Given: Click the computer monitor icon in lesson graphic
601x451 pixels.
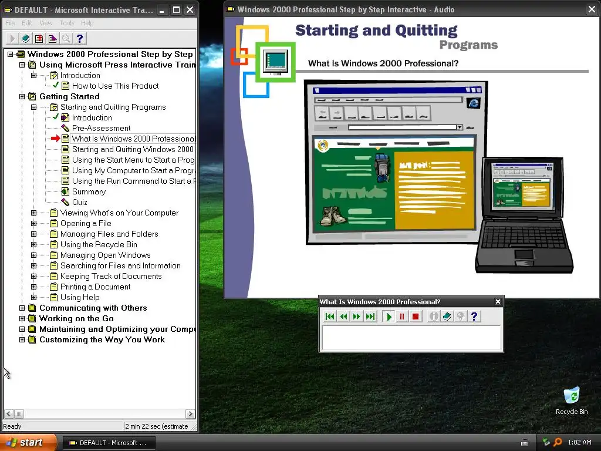Looking at the screenshot, I should coord(276,62).
